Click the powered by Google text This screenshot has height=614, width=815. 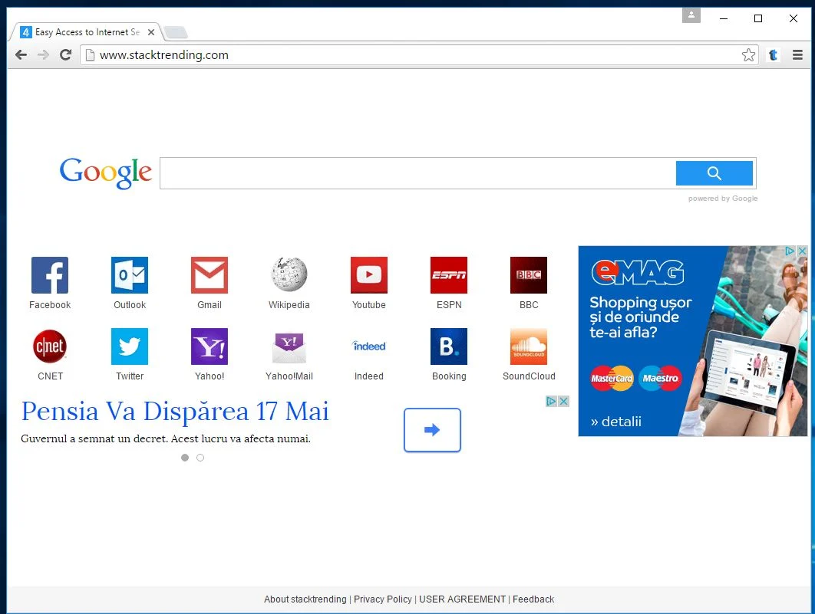tap(723, 199)
